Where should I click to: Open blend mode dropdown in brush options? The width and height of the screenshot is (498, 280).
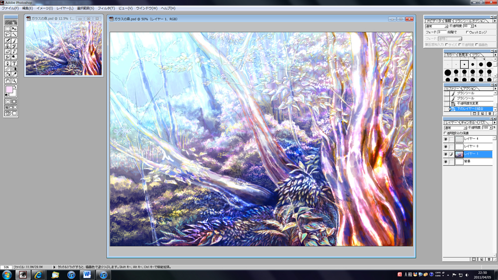pyautogui.click(x=446, y=26)
